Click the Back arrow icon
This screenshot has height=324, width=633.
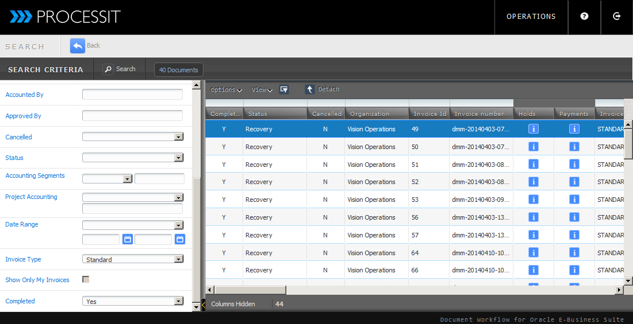click(78, 46)
